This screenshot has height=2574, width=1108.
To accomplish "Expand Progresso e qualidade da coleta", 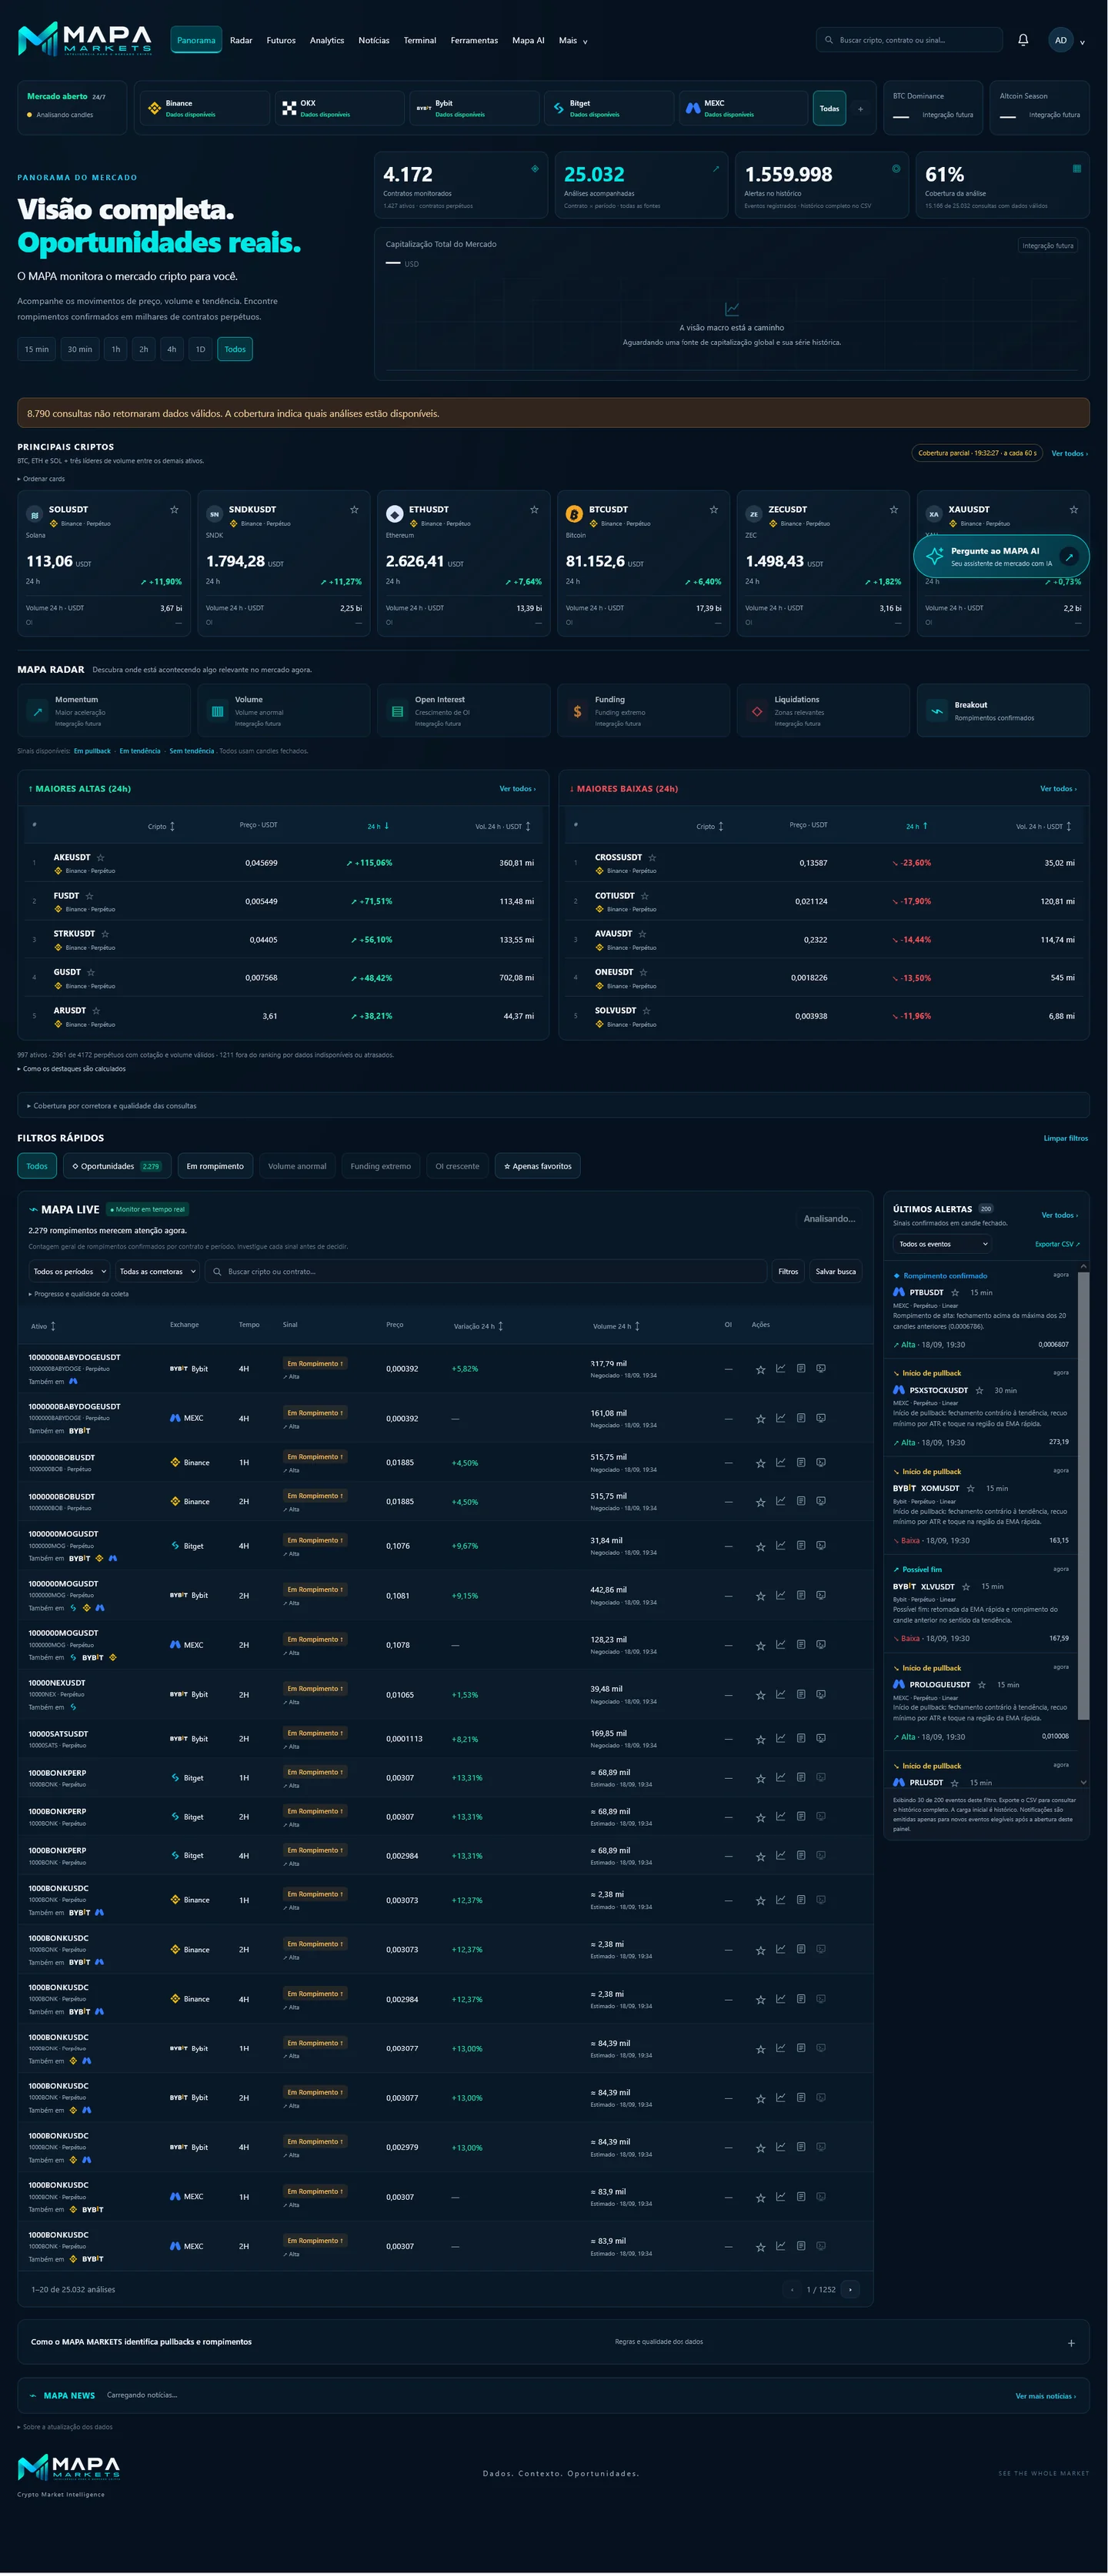I will [x=79, y=1294].
